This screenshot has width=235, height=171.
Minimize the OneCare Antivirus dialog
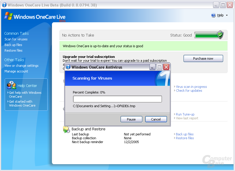152,67
